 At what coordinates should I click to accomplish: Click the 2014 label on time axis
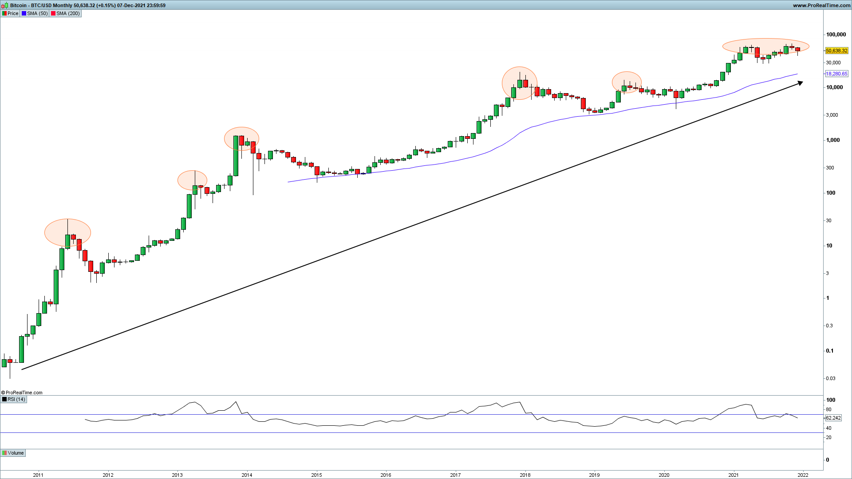click(x=247, y=475)
